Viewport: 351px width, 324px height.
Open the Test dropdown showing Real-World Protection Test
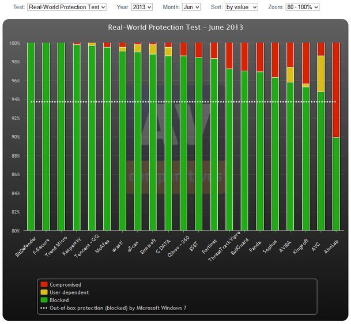click(x=67, y=7)
